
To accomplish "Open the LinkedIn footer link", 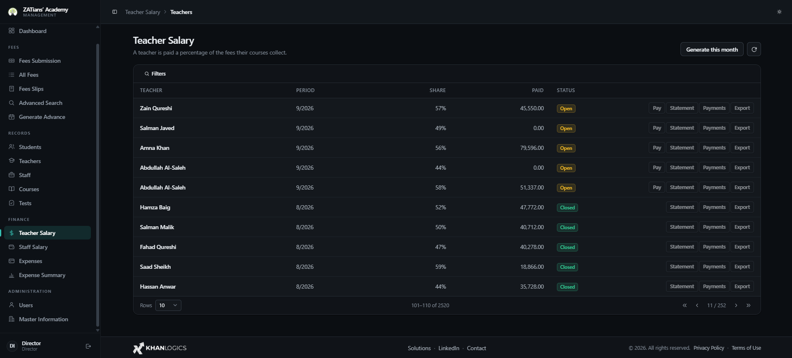I will coord(449,348).
